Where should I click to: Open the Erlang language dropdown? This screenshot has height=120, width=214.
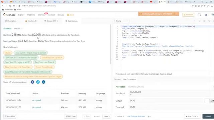(x=121, y=21)
